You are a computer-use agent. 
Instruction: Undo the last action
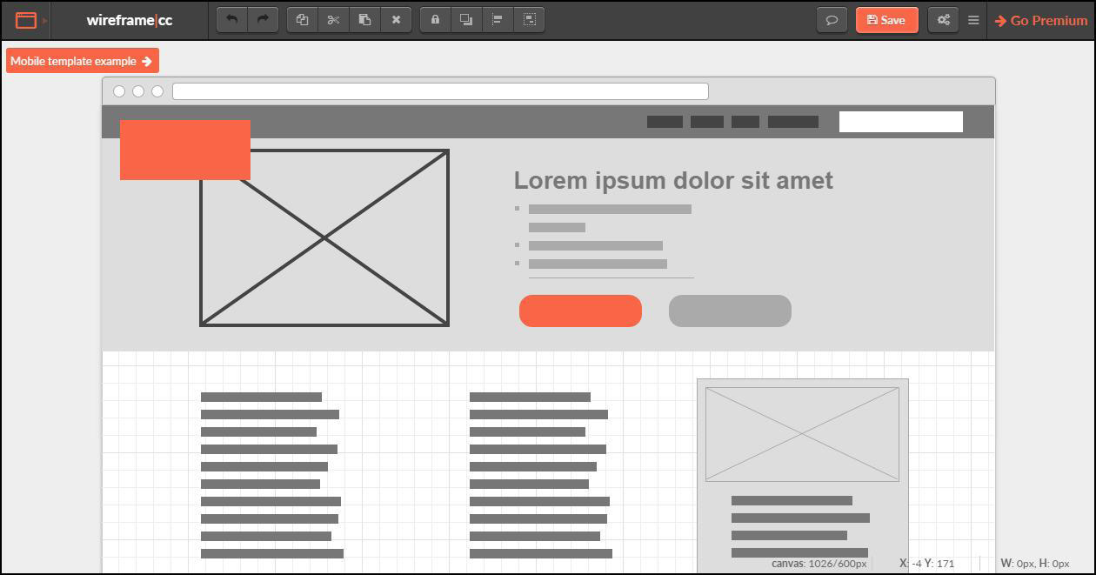click(x=231, y=20)
